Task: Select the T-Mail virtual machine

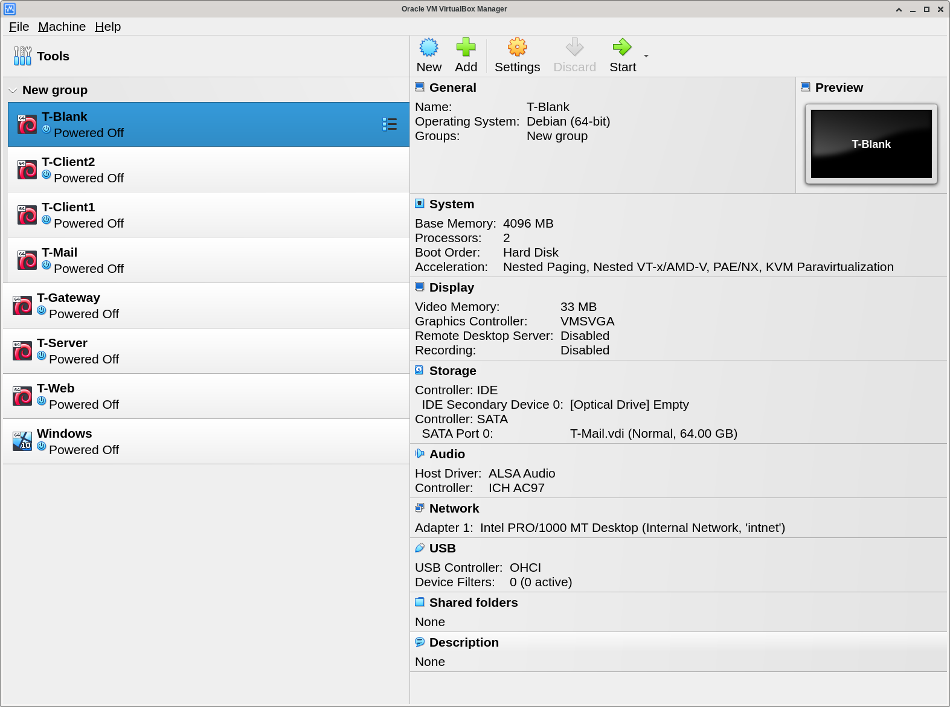Action: point(208,260)
